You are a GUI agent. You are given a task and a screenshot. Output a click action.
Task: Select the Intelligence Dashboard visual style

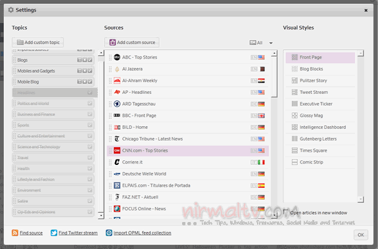click(320, 127)
